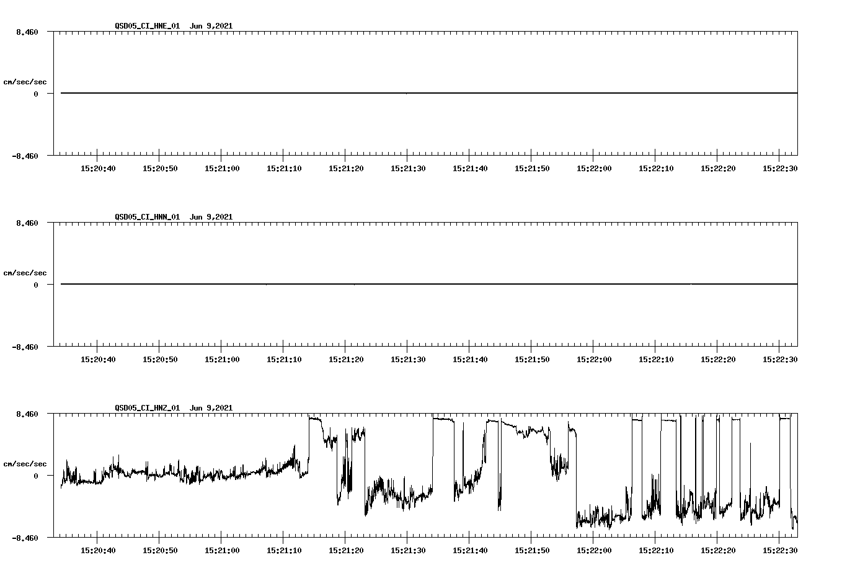Click 15:21:10 time label under HNN chart
This screenshot has width=842, height=573.
point(284,359)
